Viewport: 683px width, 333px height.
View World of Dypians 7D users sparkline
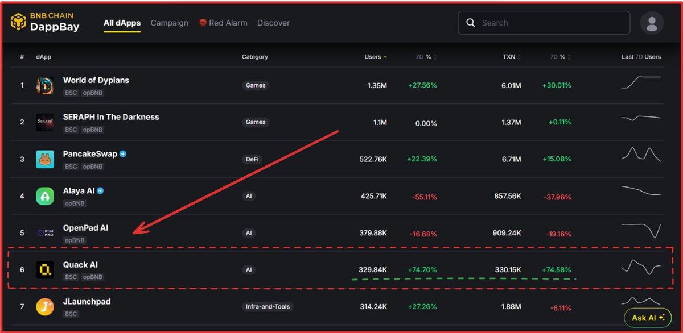click(x=641, y=82)
